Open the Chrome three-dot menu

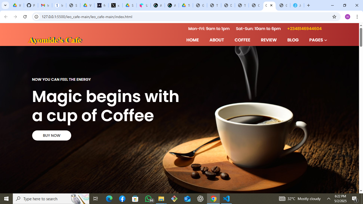point(357,17)
